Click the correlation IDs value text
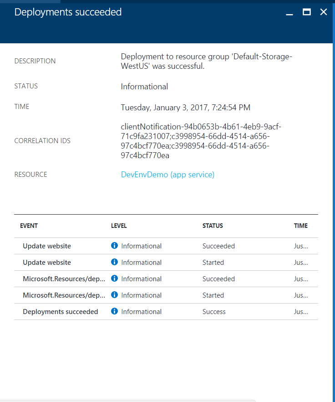The width and height of the screenshot is (335, 402). coord(201,141)
